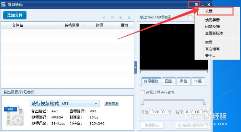Open 主页 from the menu
The width and height of the screenshot is (241, 132).
pyautogui.click(x=209, y=42)
